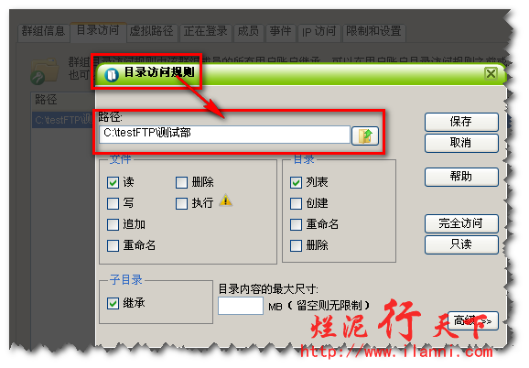Click the 目录访问规则 dialog title icon
529x368 pixels.
pos(112,74)
